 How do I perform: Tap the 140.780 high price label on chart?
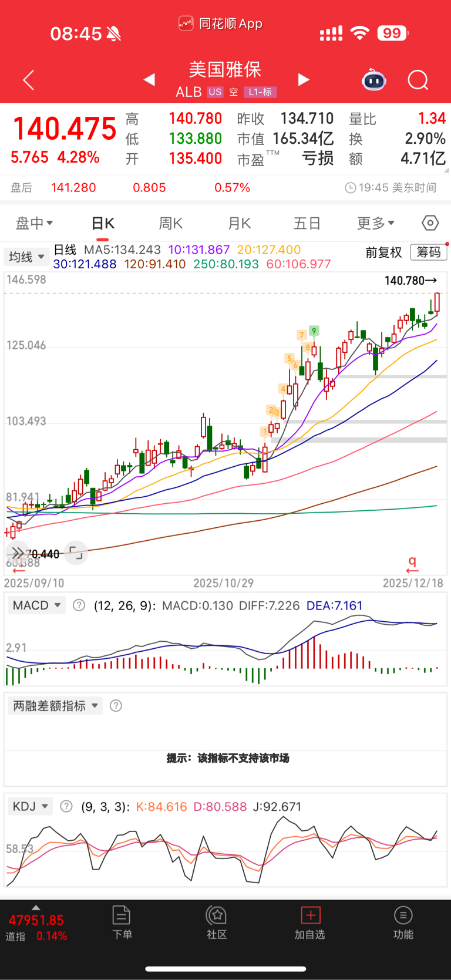[410, 281]
